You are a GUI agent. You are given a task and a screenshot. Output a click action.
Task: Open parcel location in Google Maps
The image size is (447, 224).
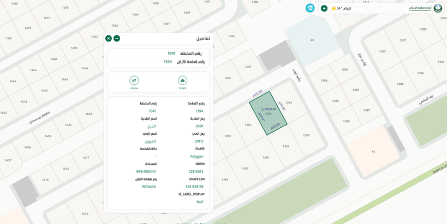(x=182, y=80)
